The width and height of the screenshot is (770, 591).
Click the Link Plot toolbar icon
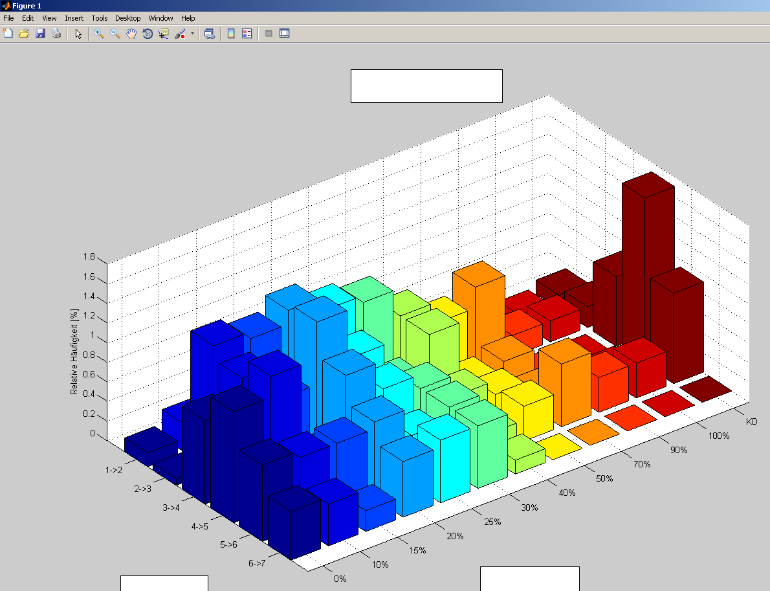[209, 33]
